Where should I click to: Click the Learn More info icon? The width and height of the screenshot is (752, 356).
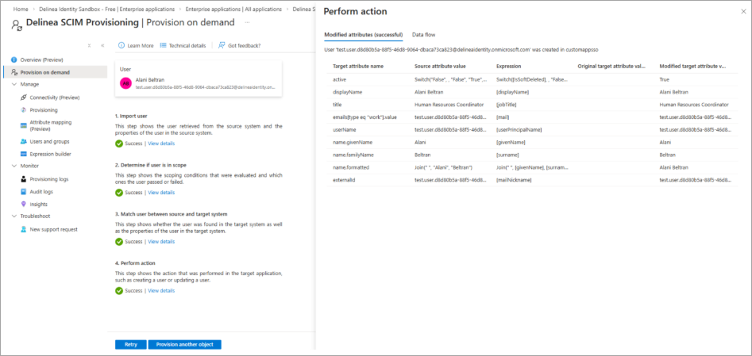click(x=121, y=45)
